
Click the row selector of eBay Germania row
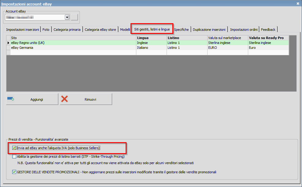tap(8, 48)
